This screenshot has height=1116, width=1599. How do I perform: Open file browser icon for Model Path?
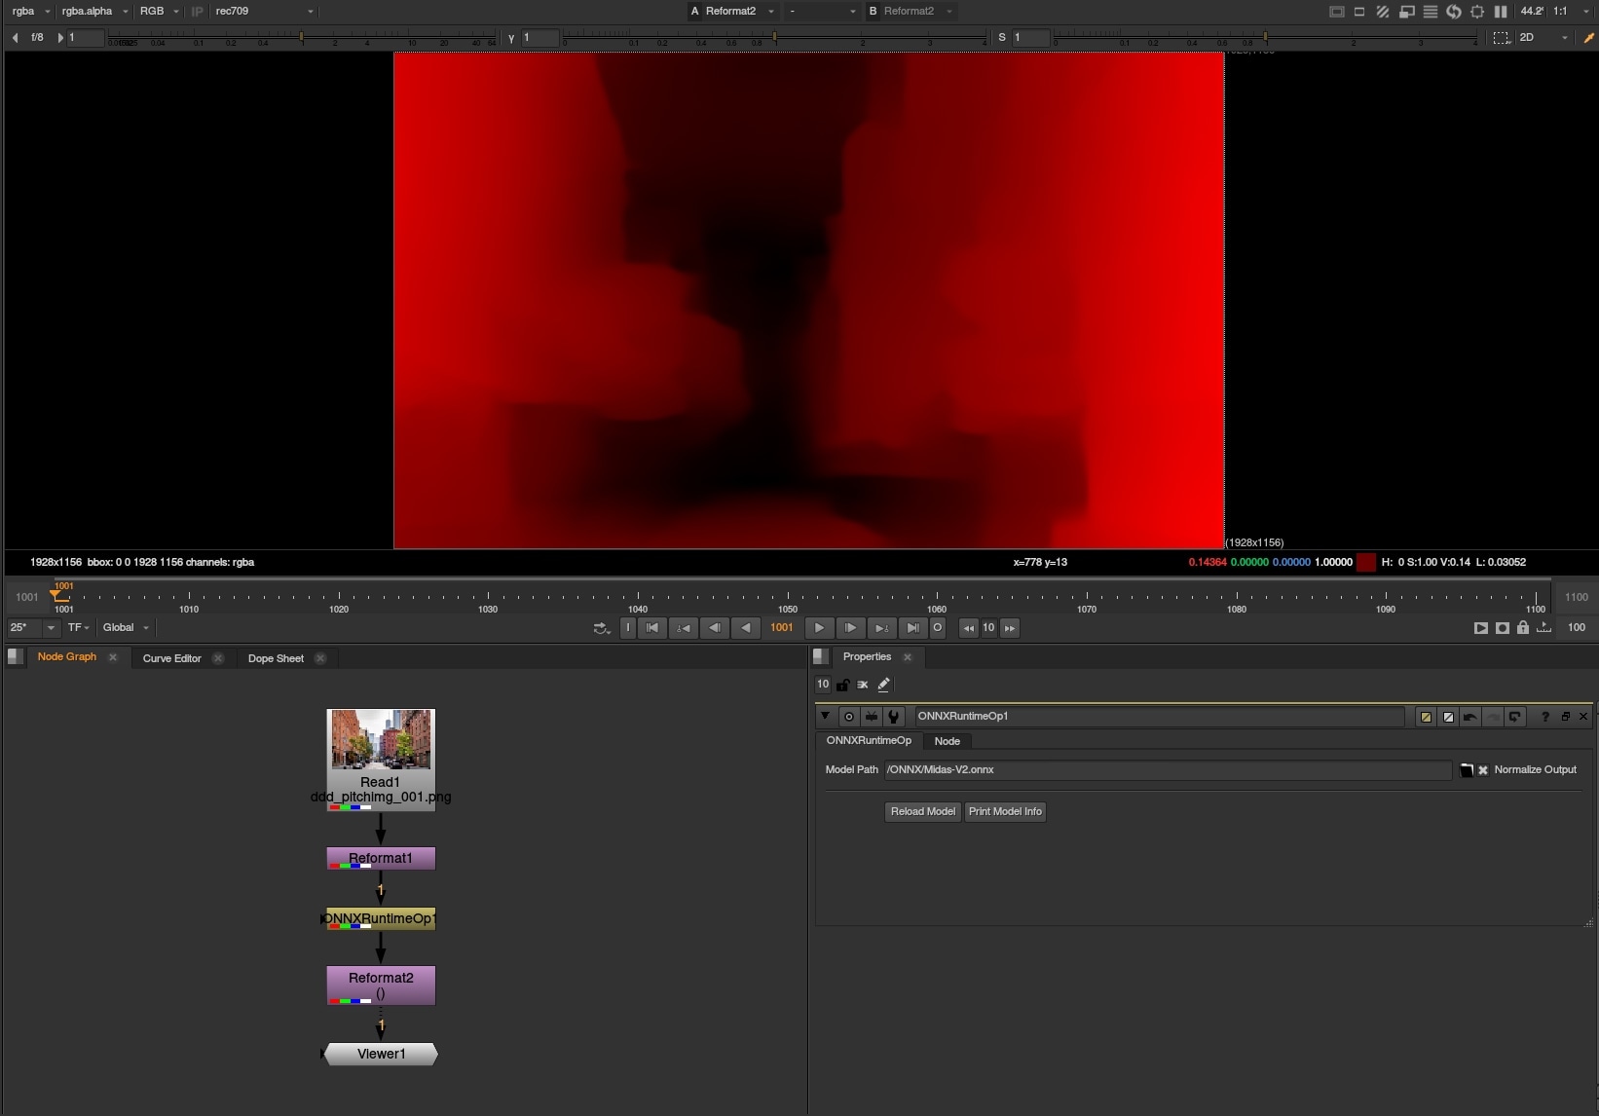tap(1467, 770)
